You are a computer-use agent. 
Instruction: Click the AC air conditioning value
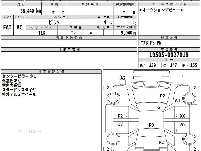[x=19, y=27]
